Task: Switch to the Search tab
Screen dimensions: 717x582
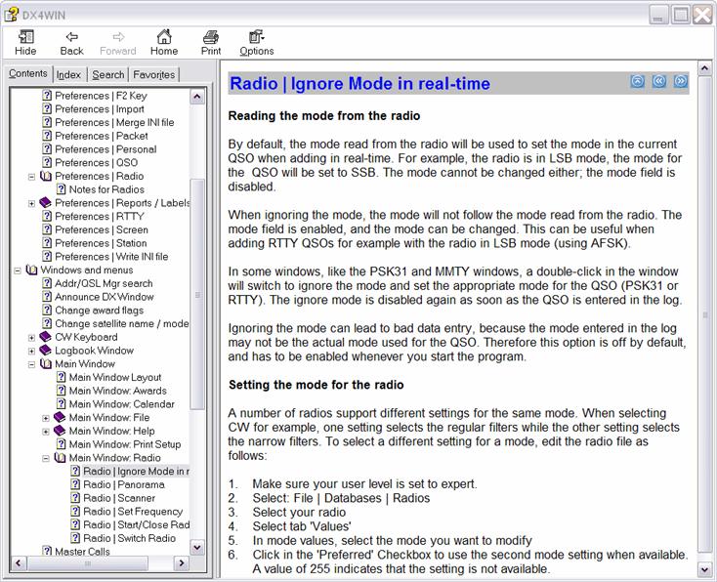Action: [107, 74]
